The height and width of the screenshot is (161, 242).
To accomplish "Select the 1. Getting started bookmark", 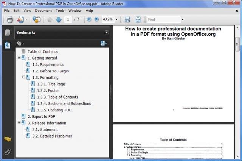I will click(x=42, y=58).
